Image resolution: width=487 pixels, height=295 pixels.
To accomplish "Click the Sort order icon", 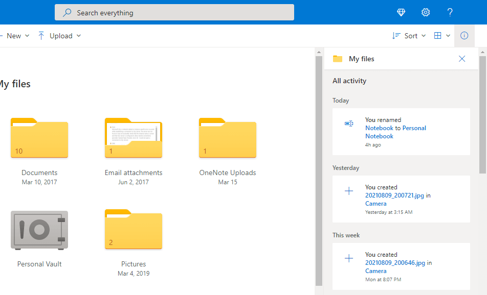I will click(x=396, y=36).
